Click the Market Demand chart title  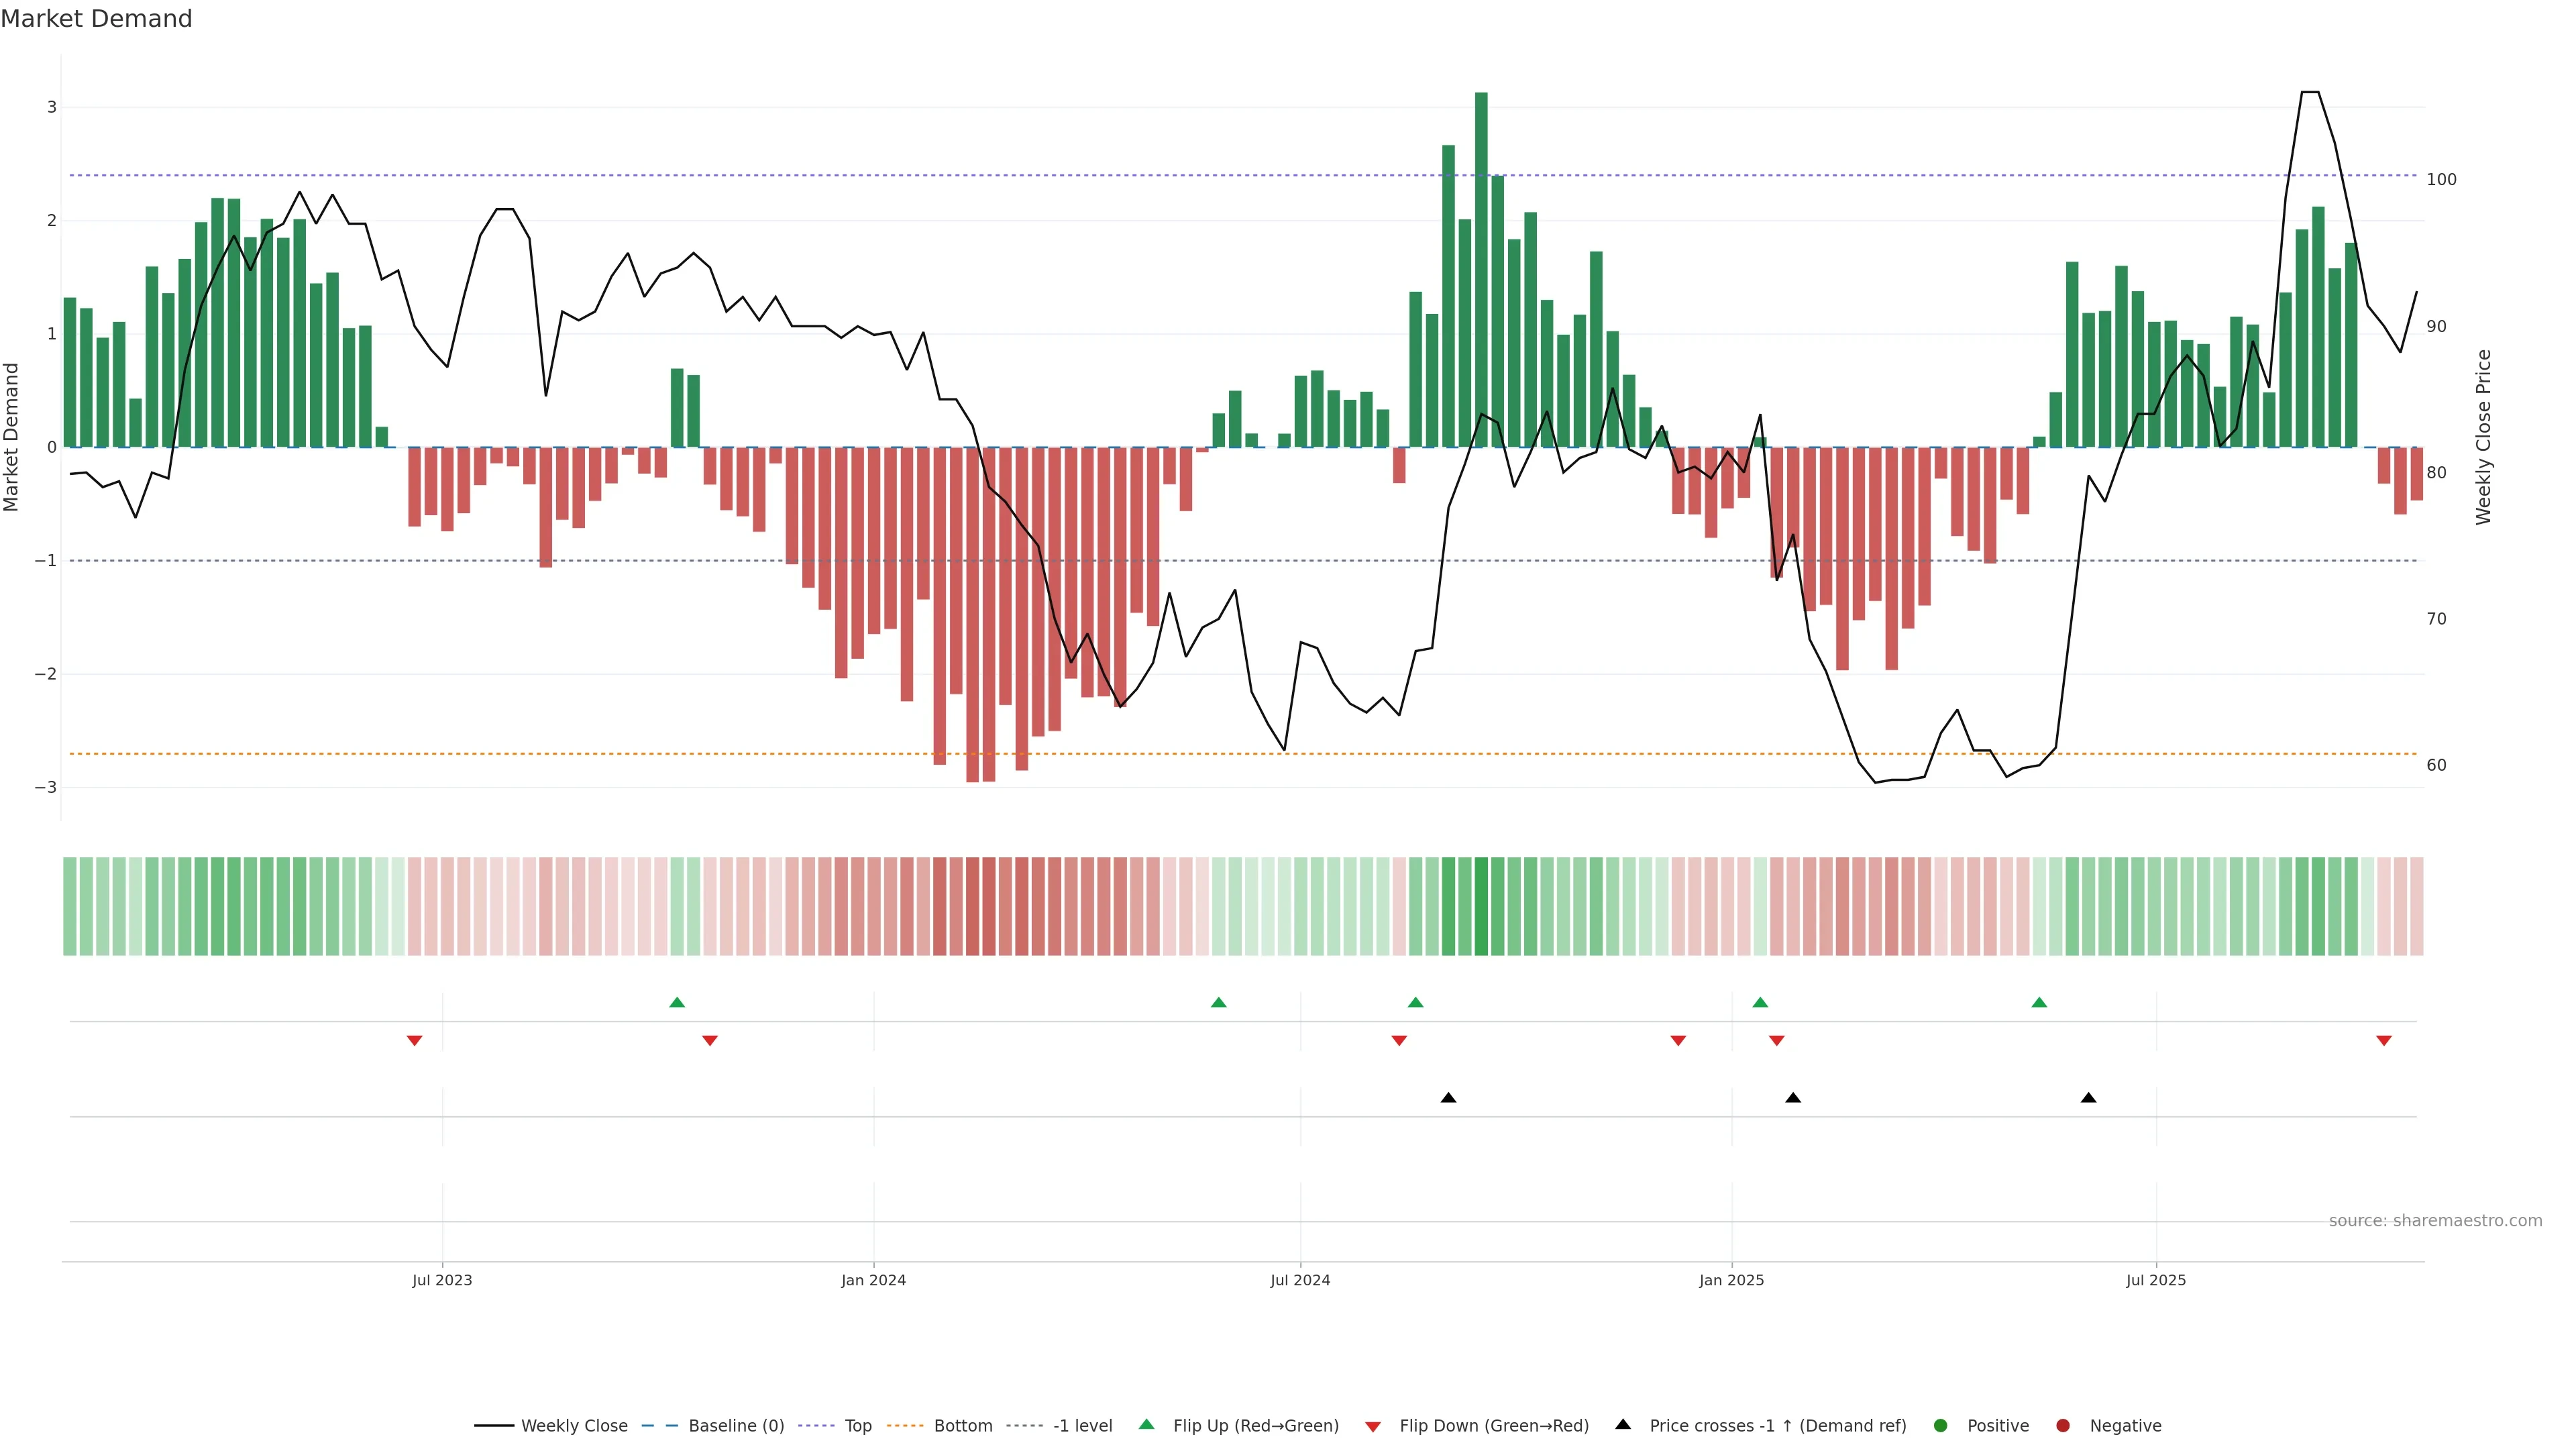click(x=96, y=19)
